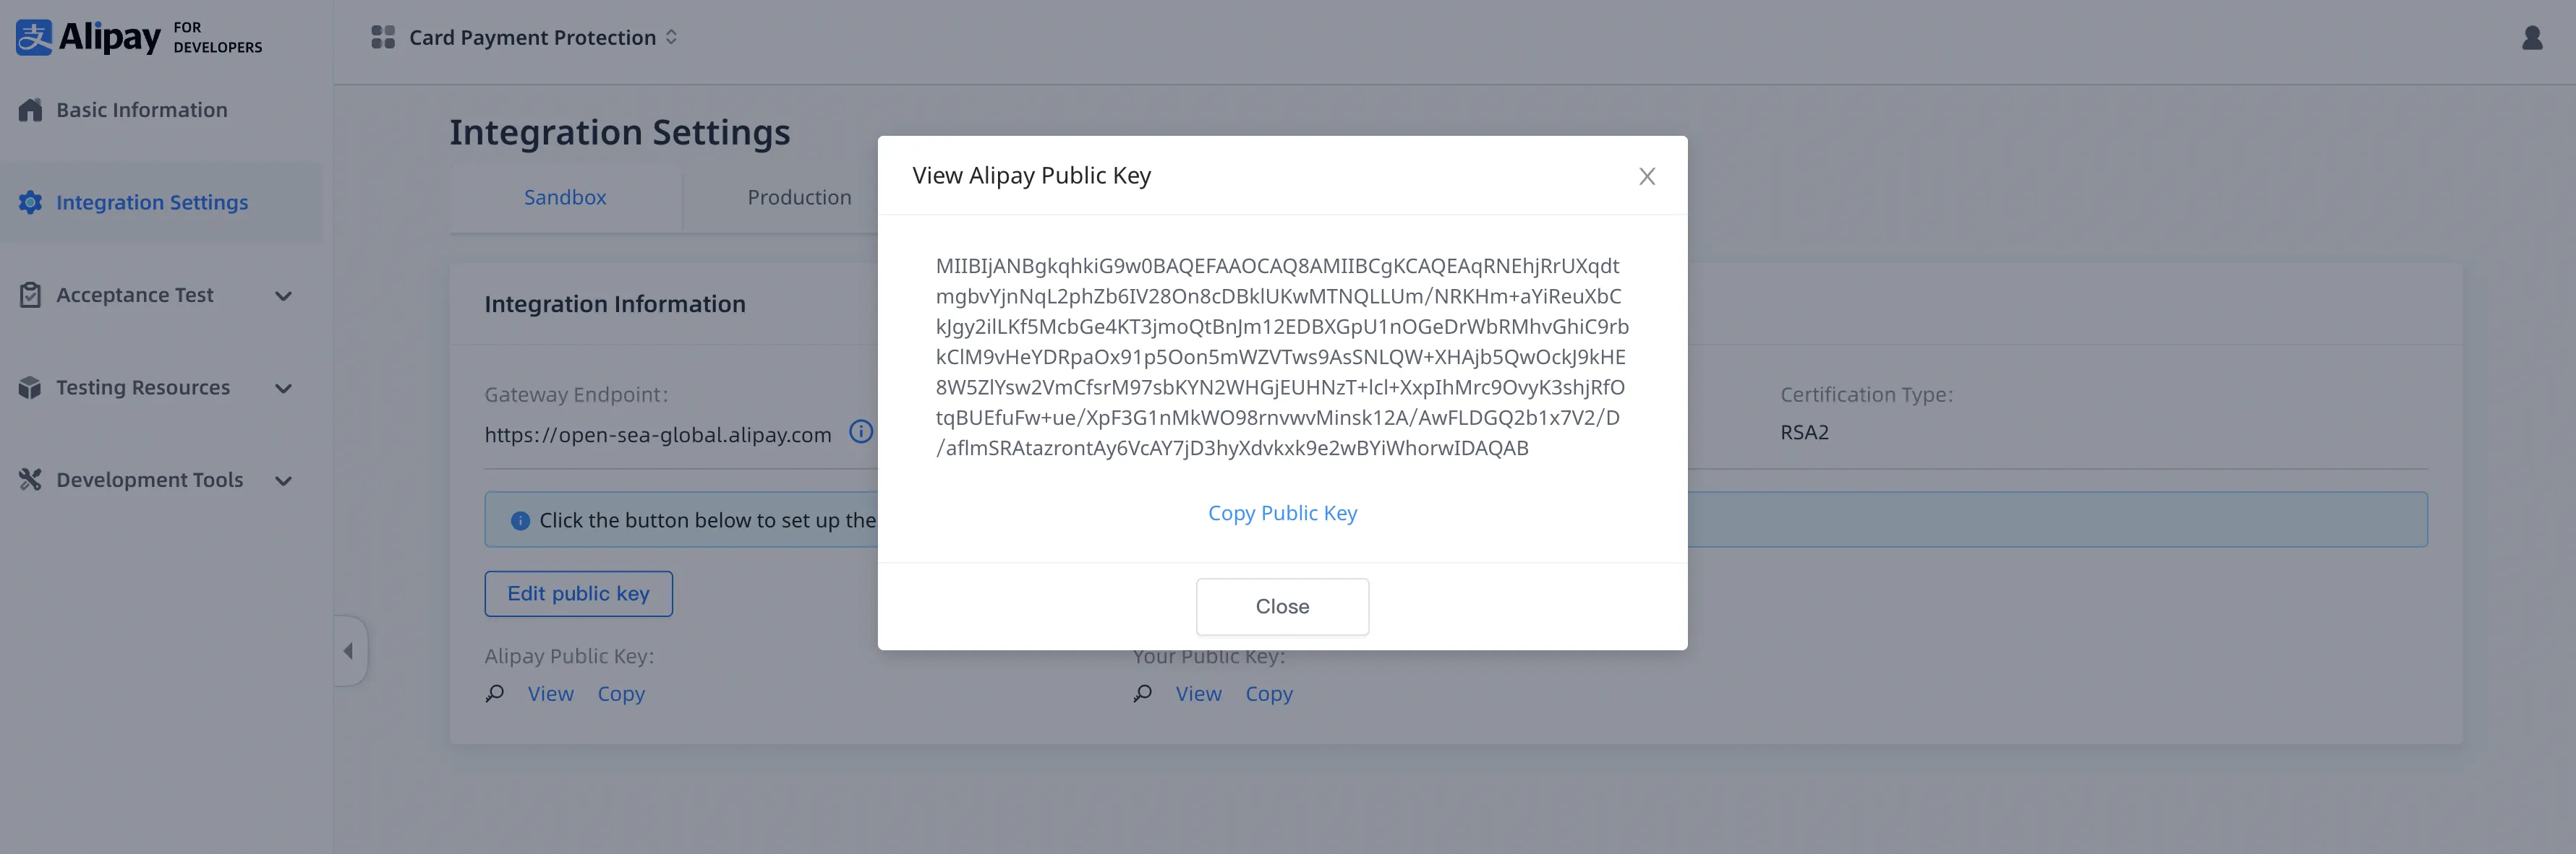This screenshot has height=854, width=2576.
Task: Expand the Acceptance Test menu chevron
Action: point(284,296)
